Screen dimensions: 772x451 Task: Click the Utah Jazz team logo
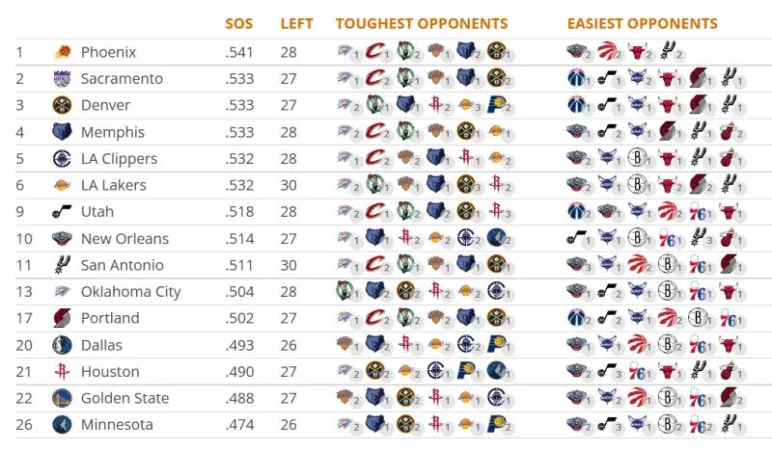point(62,211)
